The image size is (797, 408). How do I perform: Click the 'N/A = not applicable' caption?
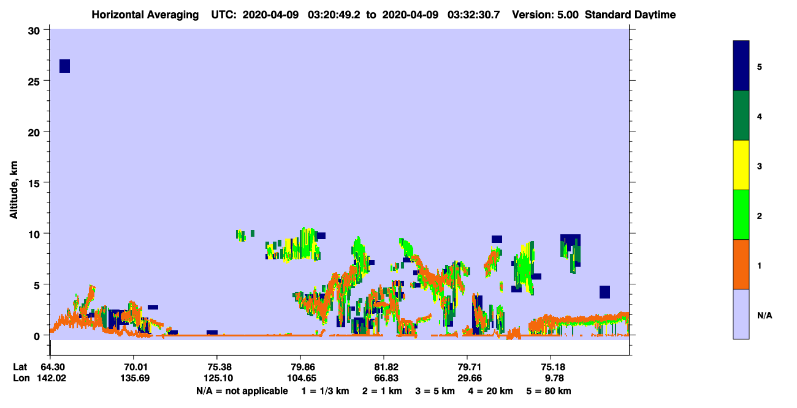click(242, 391)
